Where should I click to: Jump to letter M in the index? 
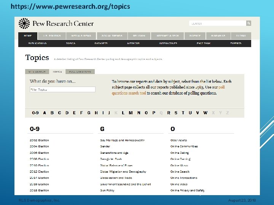point(131,113)
